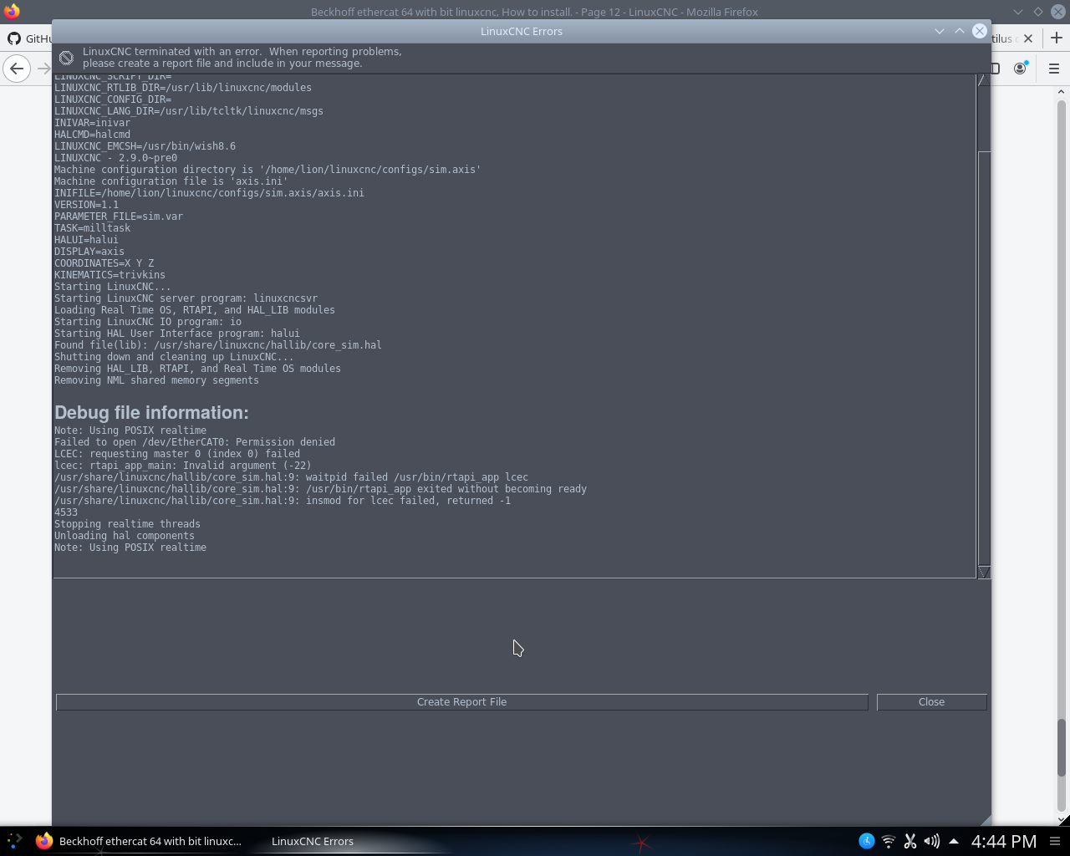Click 'insmod for lcec failed, returned -1' line
1070x856 pixels.
pyautogui.click(x=283, y=501)
